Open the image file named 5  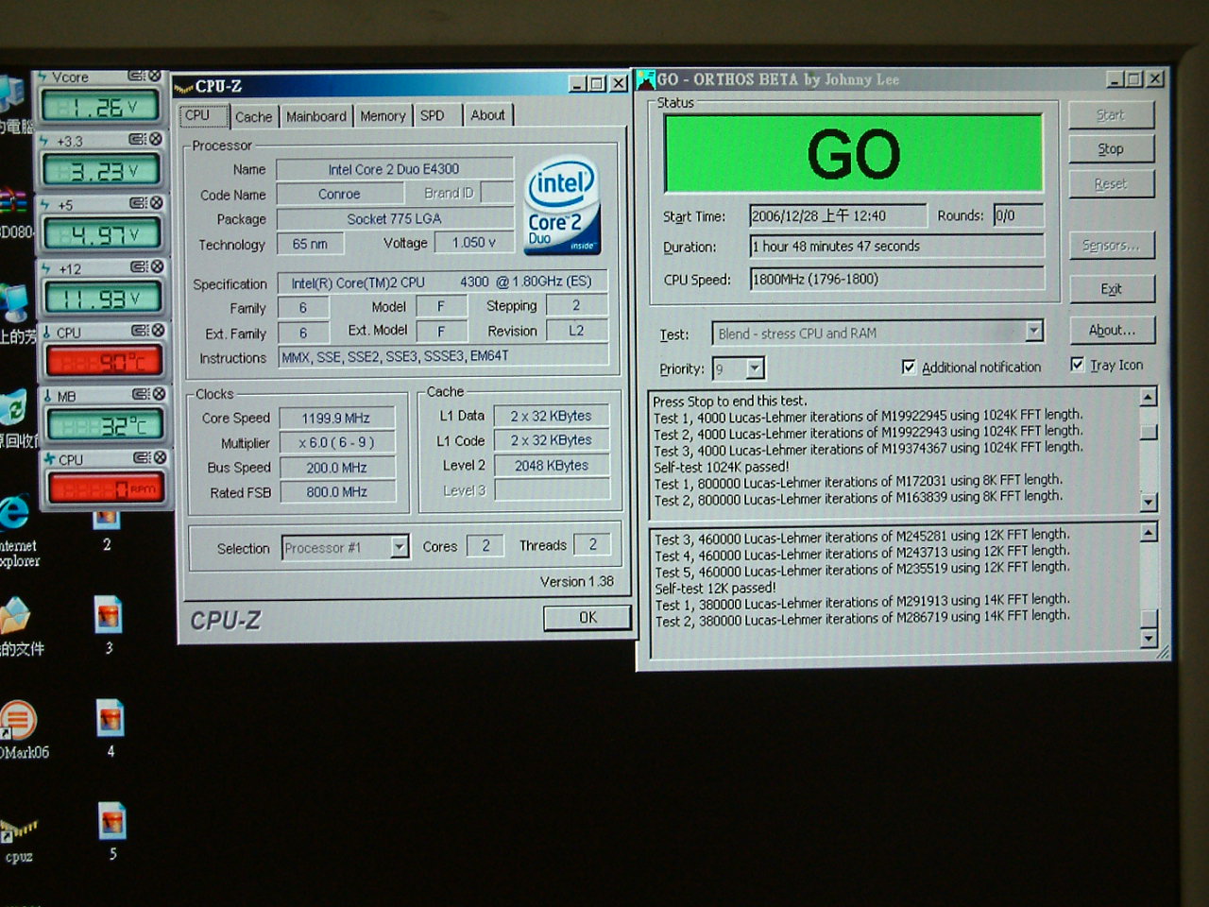111,821
